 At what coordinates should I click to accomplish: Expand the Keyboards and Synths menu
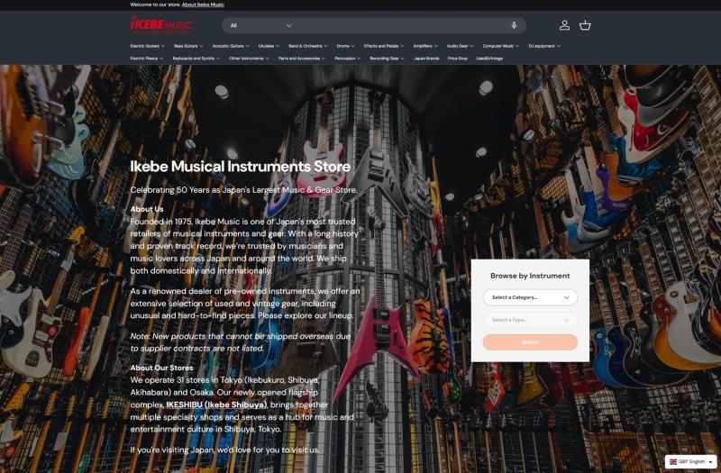(196, 59)
